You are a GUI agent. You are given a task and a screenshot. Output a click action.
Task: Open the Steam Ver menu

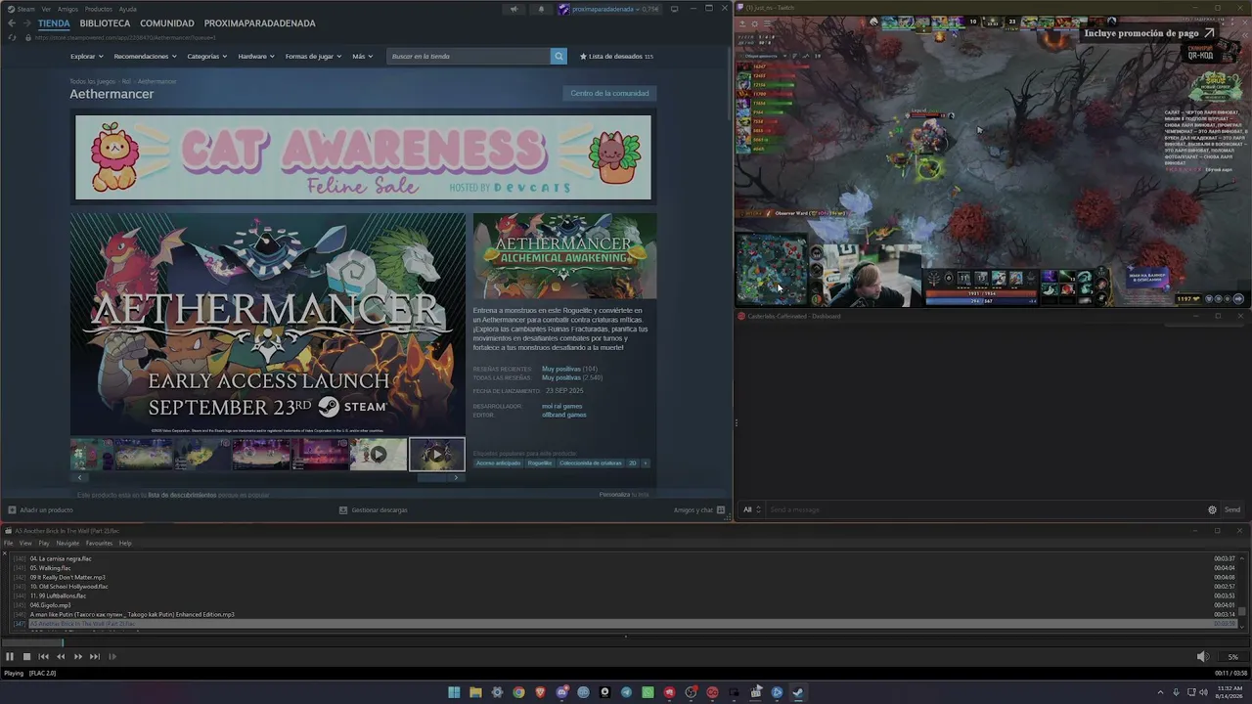pyautogui.click(x=46, y=9)
